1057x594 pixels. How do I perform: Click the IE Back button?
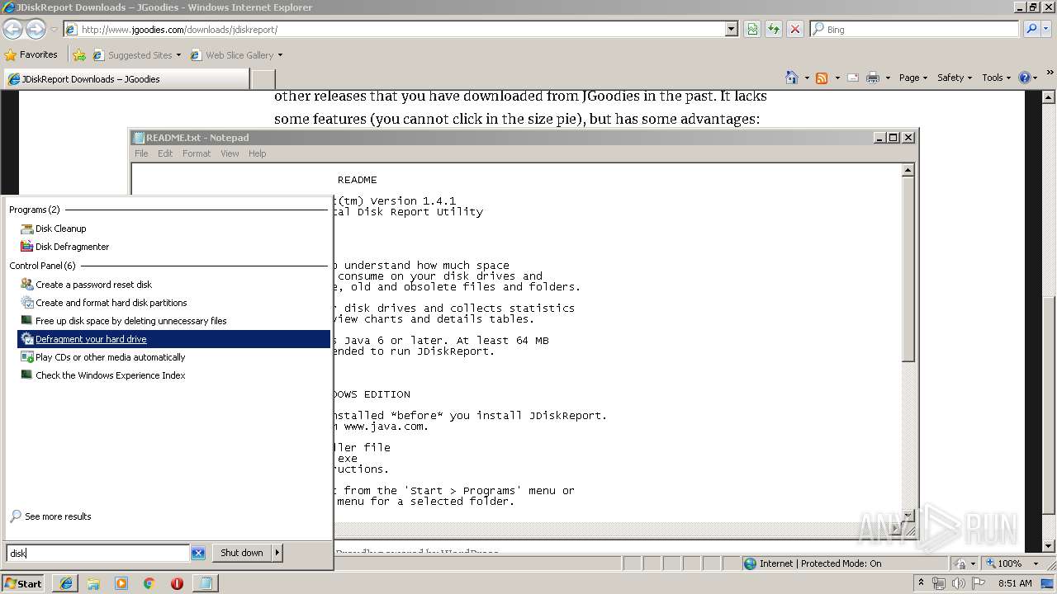(12, 30)
